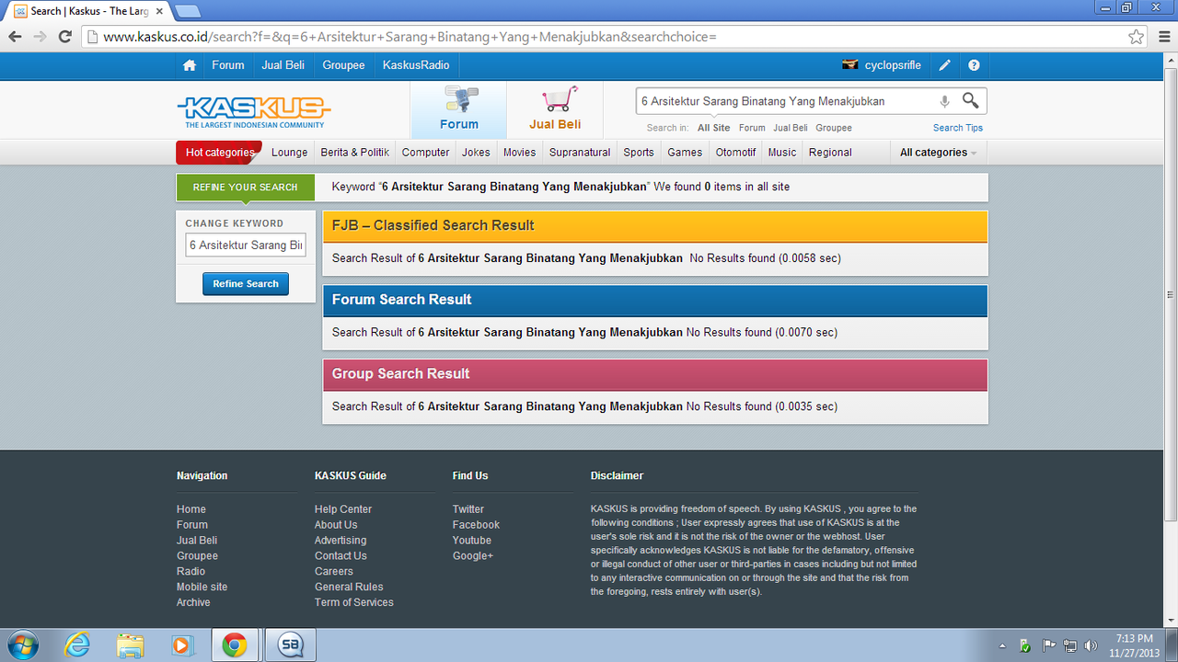
Task: Open the Games category
Action: point(685,153)
